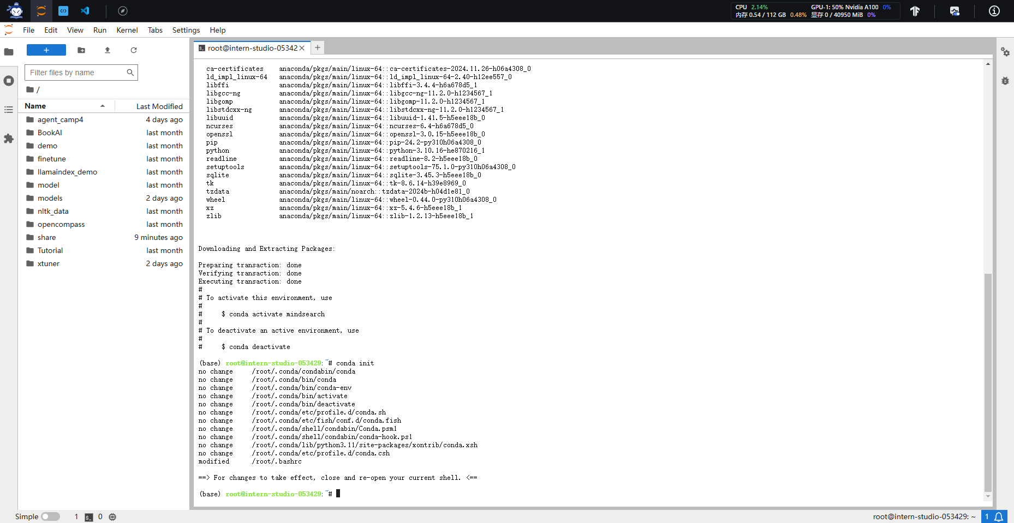
Task: Open debugger bug icon in right sidebar
Action: point(1005,81)
